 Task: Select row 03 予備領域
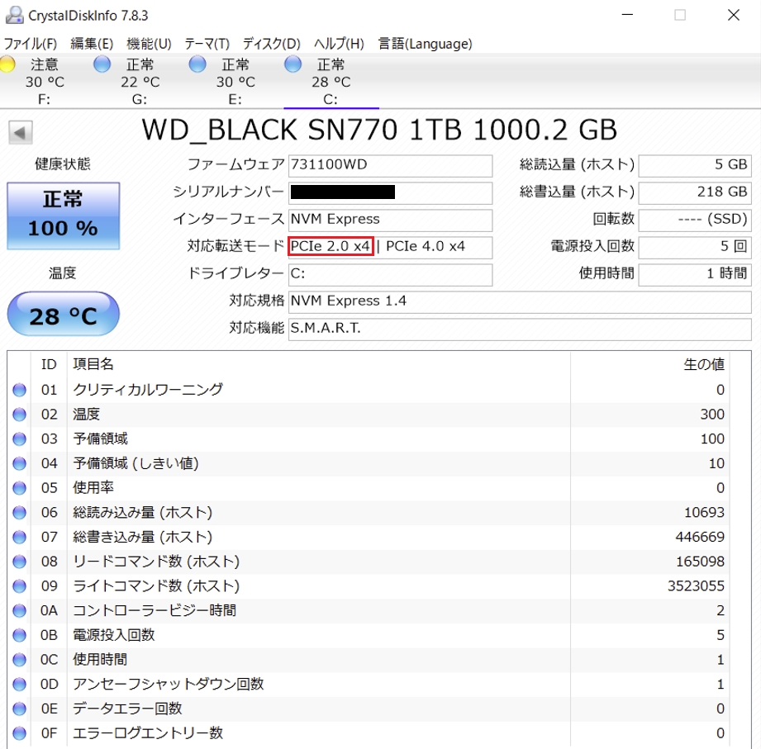(x=369, y=438)
